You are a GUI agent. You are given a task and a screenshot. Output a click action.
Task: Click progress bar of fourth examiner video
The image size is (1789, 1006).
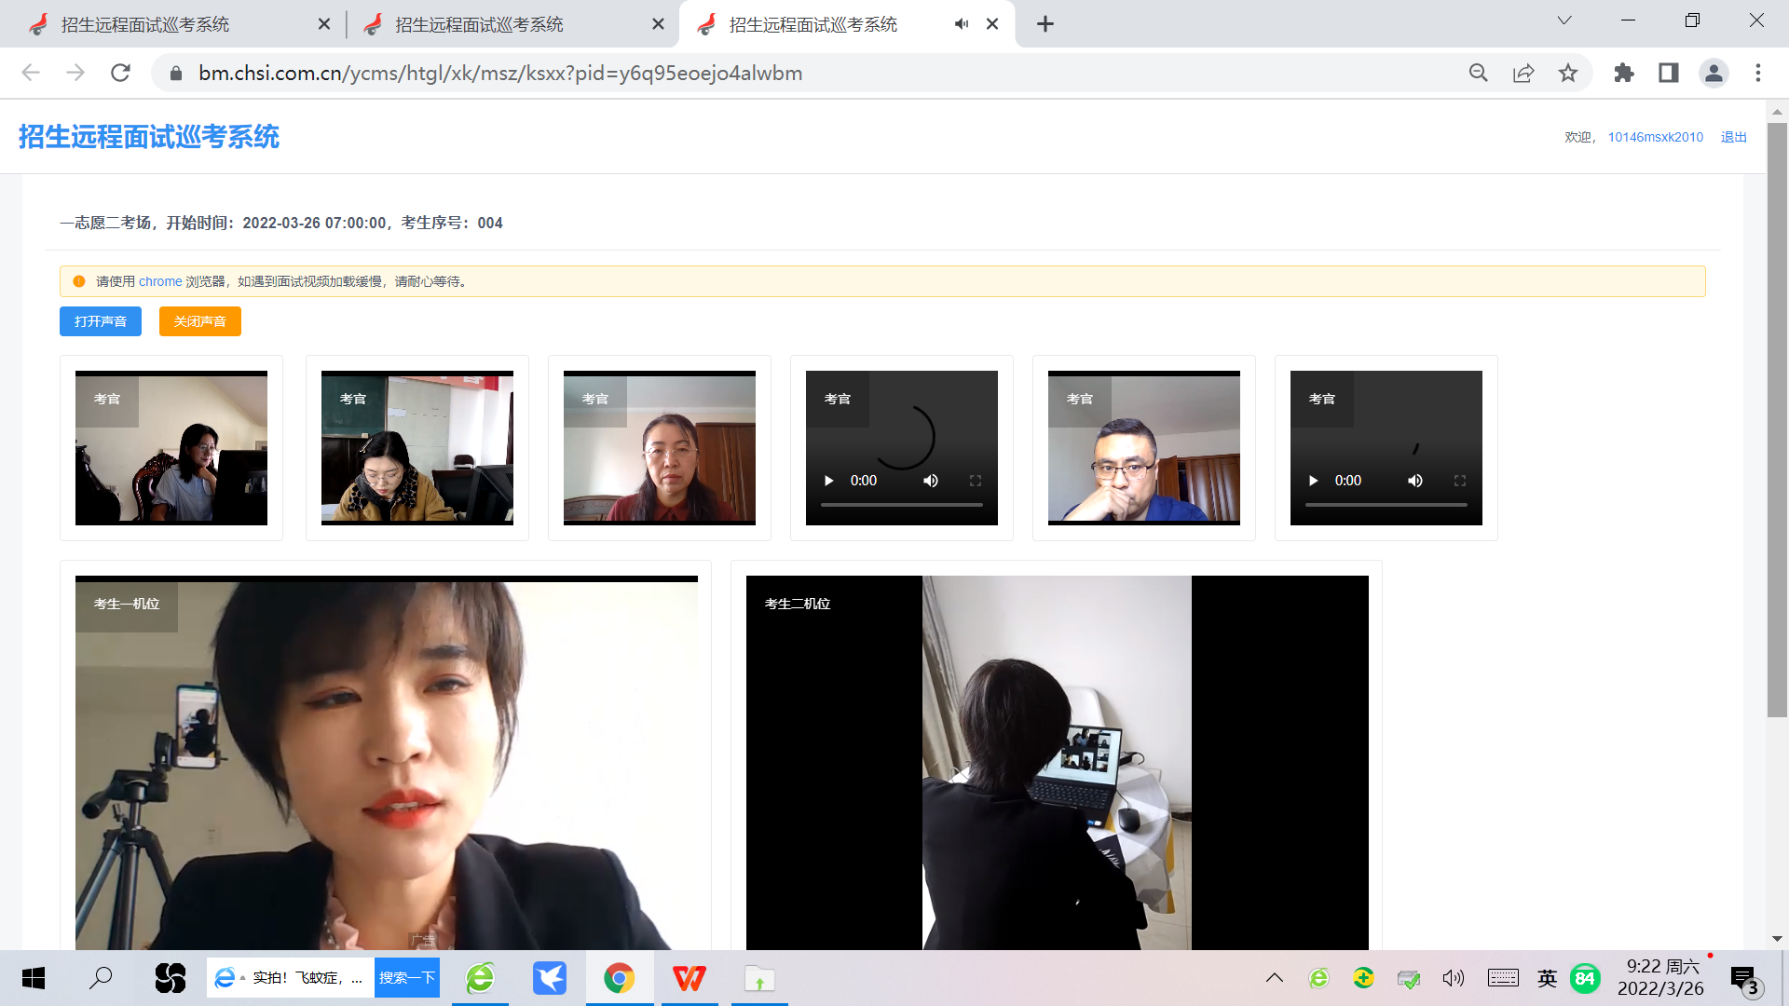(x=901, y=505)
